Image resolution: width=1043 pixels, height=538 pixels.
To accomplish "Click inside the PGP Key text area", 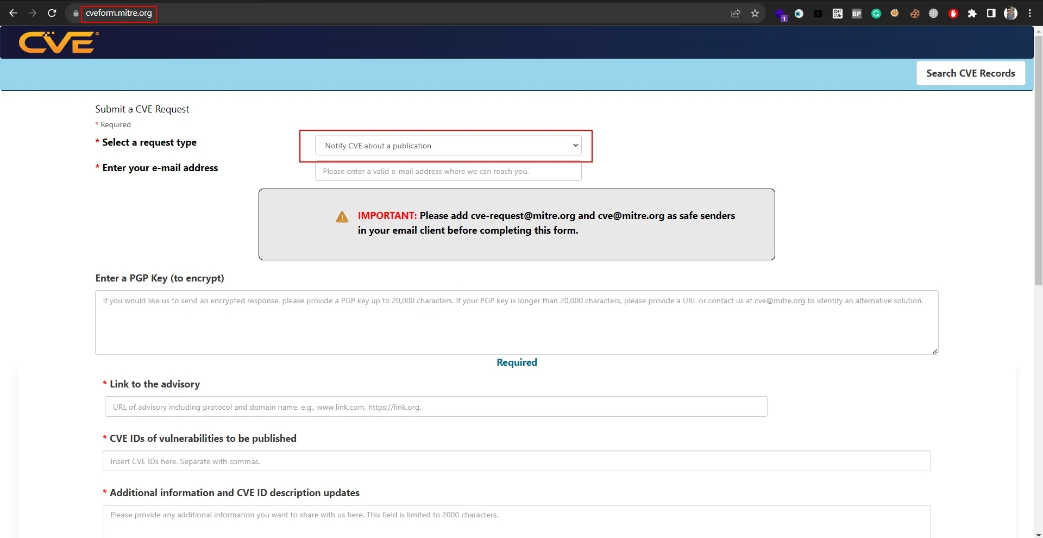I will click(516, 323).
